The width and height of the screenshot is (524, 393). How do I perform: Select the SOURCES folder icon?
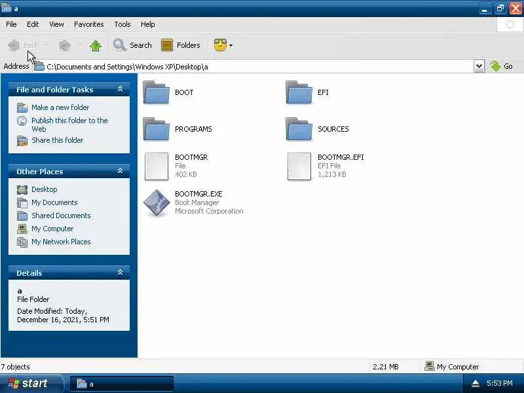pos(299,128)
